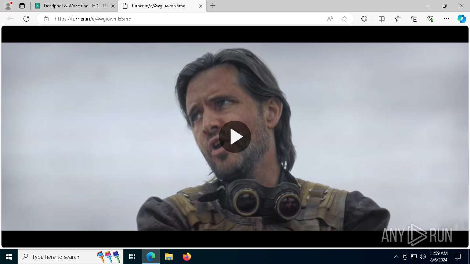The image size is (470, 264).
Task: View site information via the lock icon
Action: [x=46, y=19]
